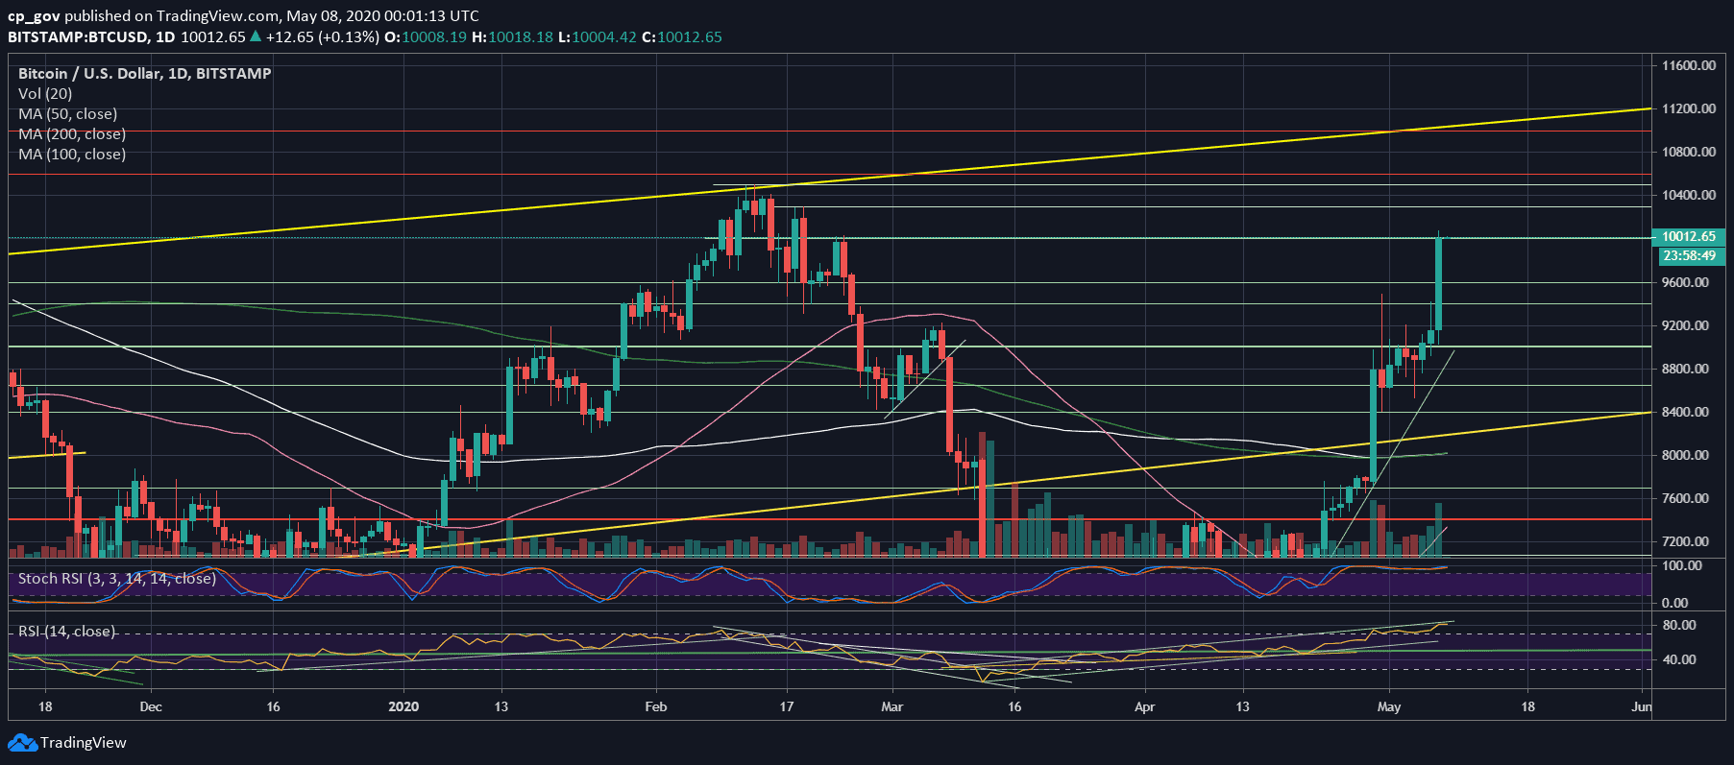The image size is (1734, 765).
Task: Click the Mar label on the time axis
Action: (x=892, y=706)
